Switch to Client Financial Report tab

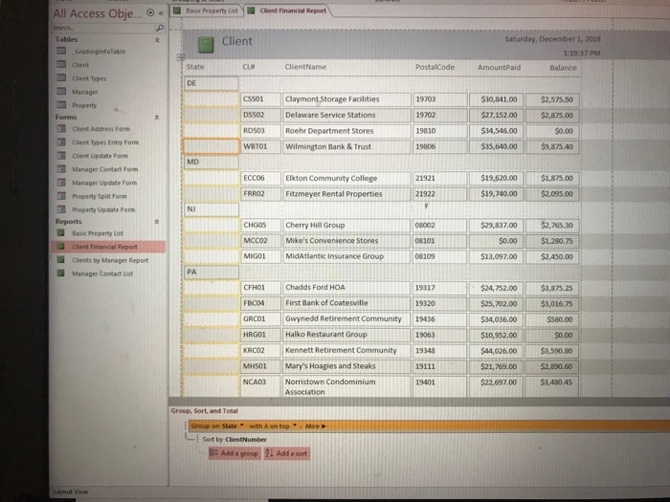click(288, 11)
